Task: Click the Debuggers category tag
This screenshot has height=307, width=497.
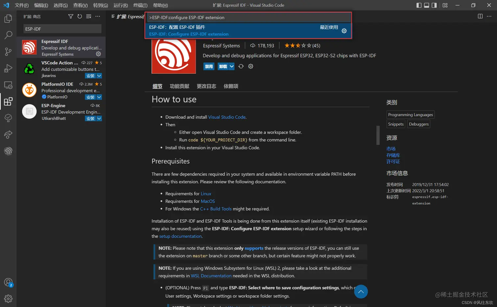Action: [419, 124]
